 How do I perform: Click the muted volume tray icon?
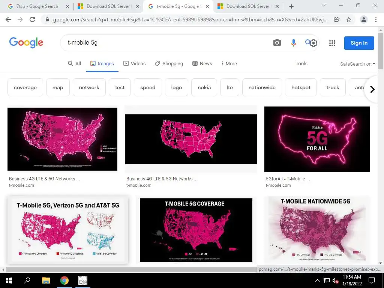pos(335,280)
